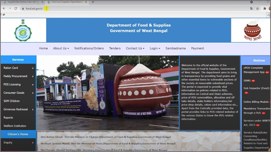Click the Khadya Sathi pot logo
Viewport: 271px width, 152px height.
252,30
